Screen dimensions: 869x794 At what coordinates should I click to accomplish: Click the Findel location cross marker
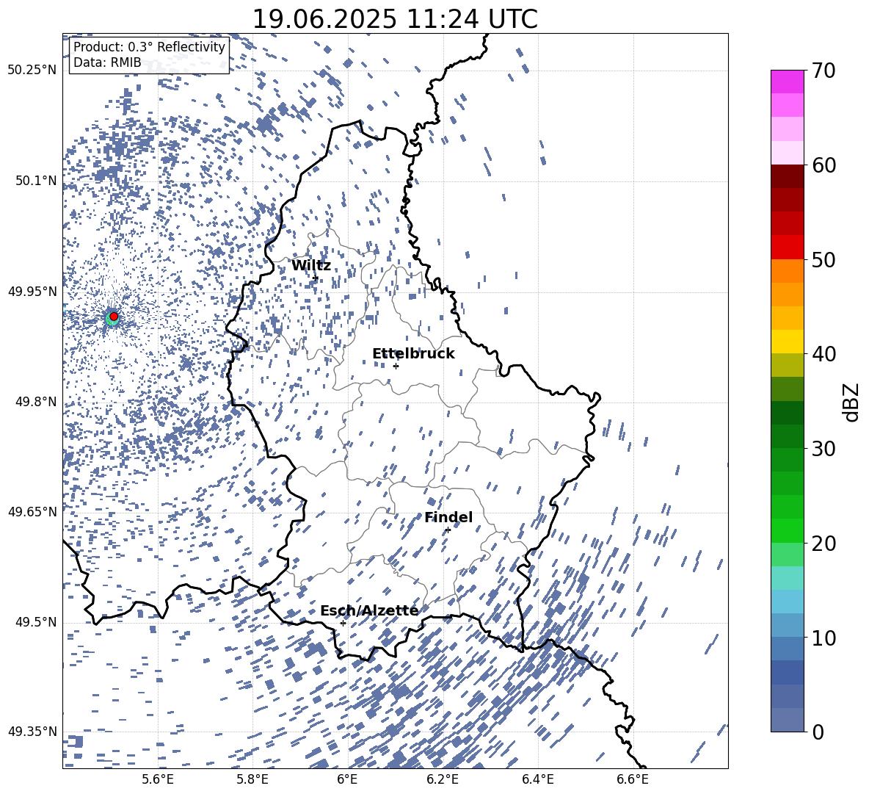pyautogui.click(x=448, y=530)
